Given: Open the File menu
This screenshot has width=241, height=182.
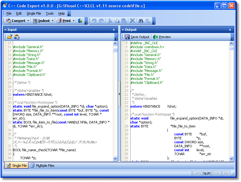Looking at the screenshot, I should coord(9,13).
